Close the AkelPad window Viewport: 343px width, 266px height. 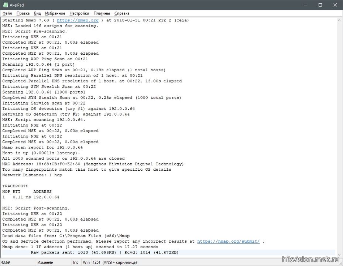[x=335, y=5]
